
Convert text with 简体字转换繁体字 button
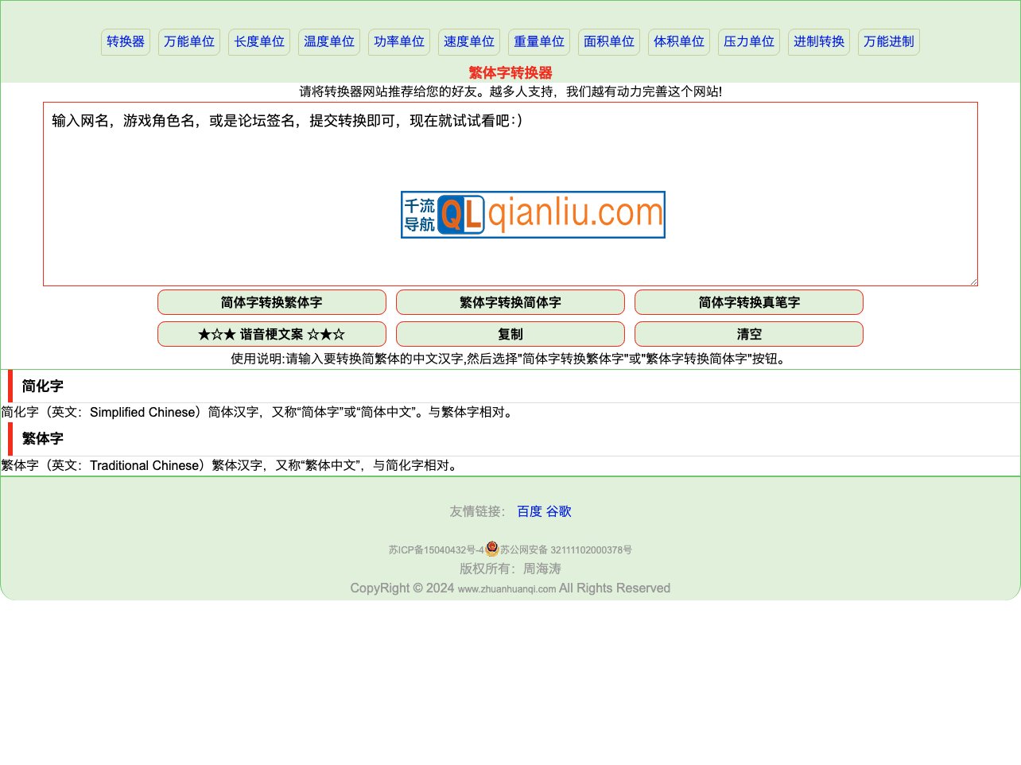[272, 302]
